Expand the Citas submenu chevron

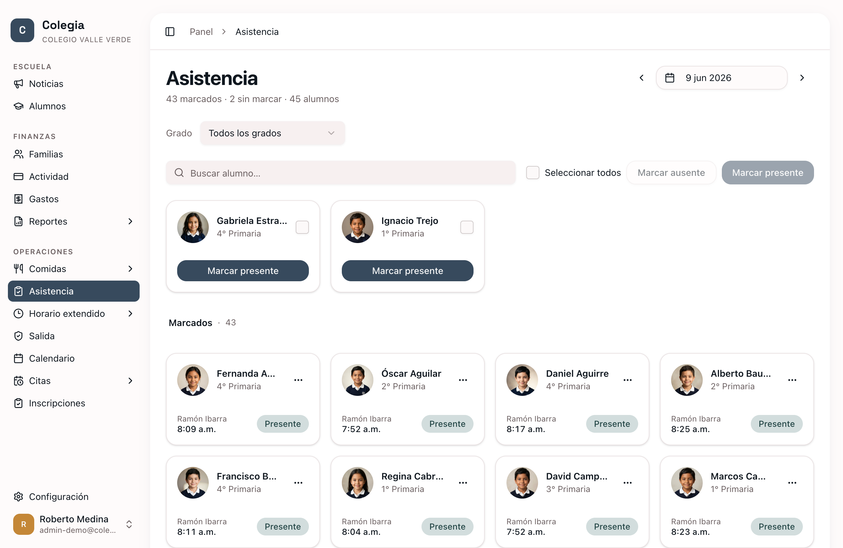[130, 381]
